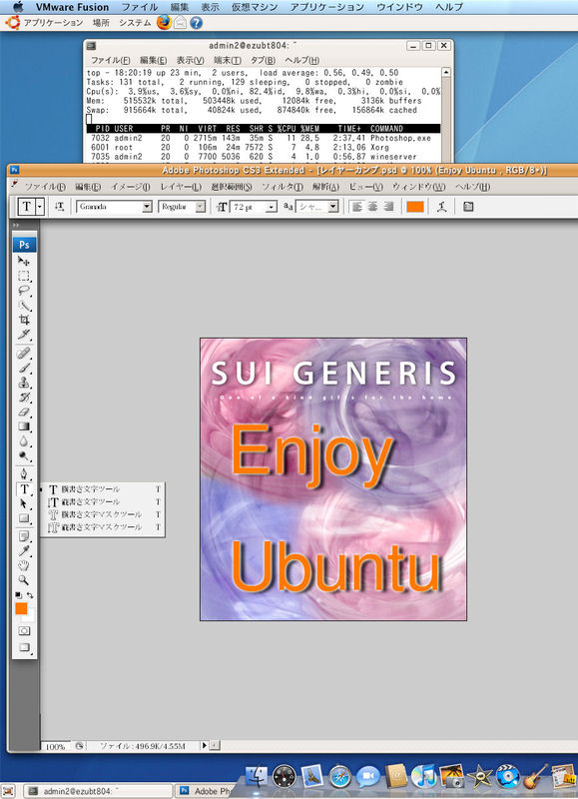This screenshot has width=578, height=799.
Task: Open Ubuntu 場所 menu in panel
Action: [x=101, y=23]
